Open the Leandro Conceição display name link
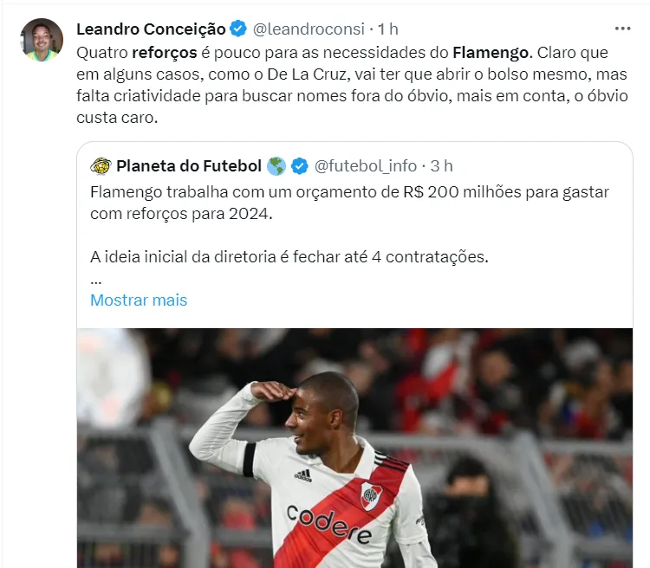This screenshot has width=650, height=568. tap(151, 29)
